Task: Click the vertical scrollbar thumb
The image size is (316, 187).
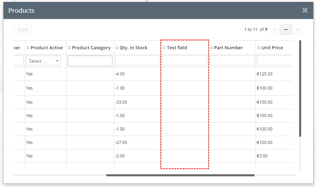Action: [300, 89]
